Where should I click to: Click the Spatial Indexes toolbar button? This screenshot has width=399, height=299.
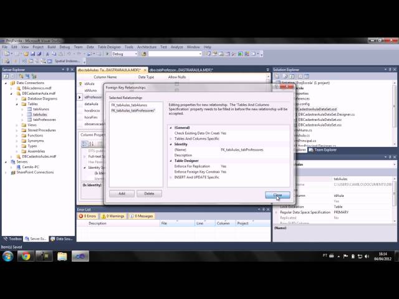coord(67,61)
